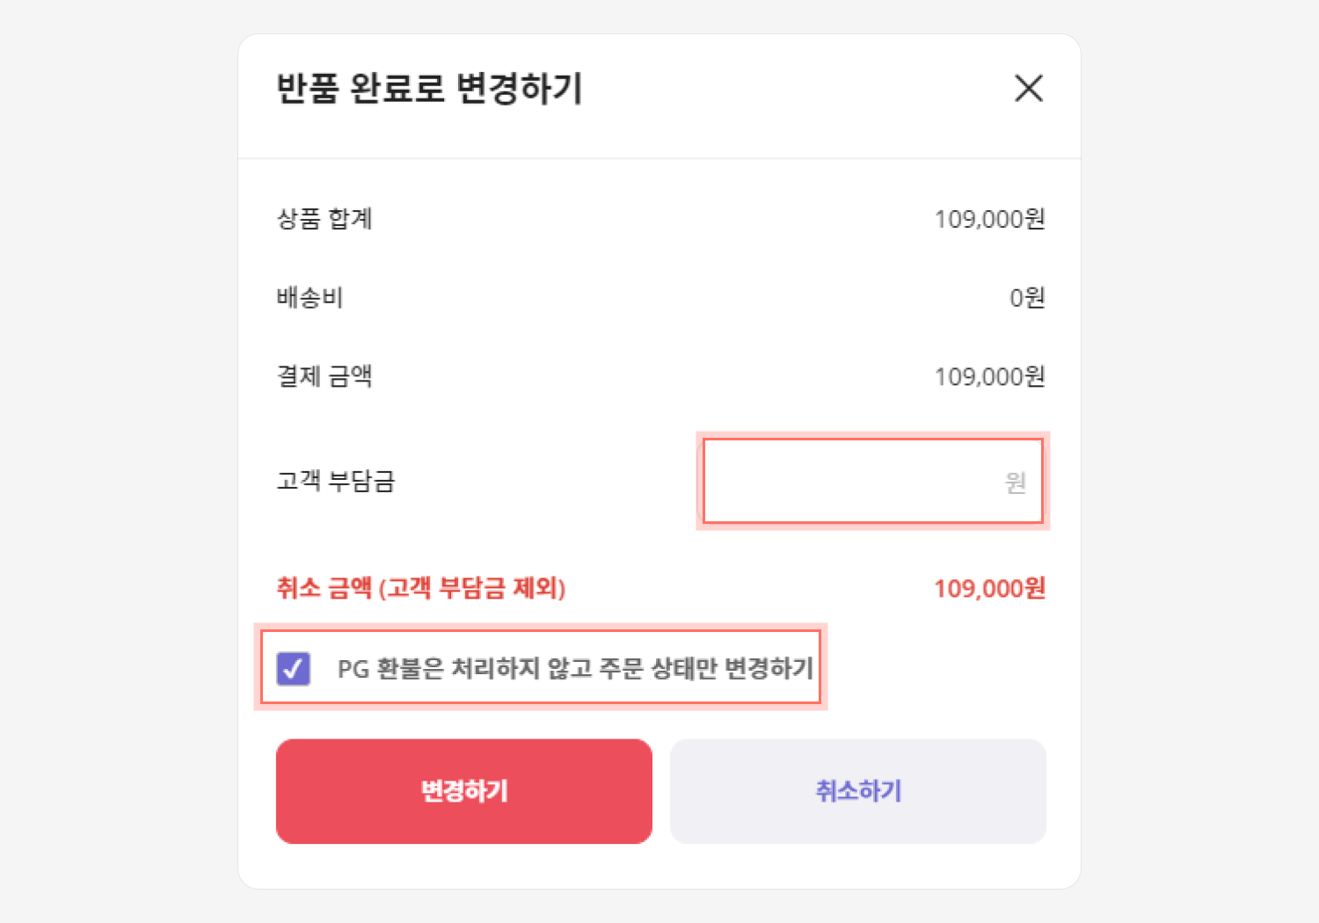
Task: Click the red 취소 금액 value 109,000원
Action: click(x=989, y=588)
